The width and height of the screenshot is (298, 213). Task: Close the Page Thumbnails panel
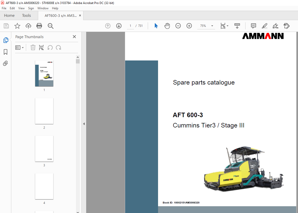(x=74, y=37)
